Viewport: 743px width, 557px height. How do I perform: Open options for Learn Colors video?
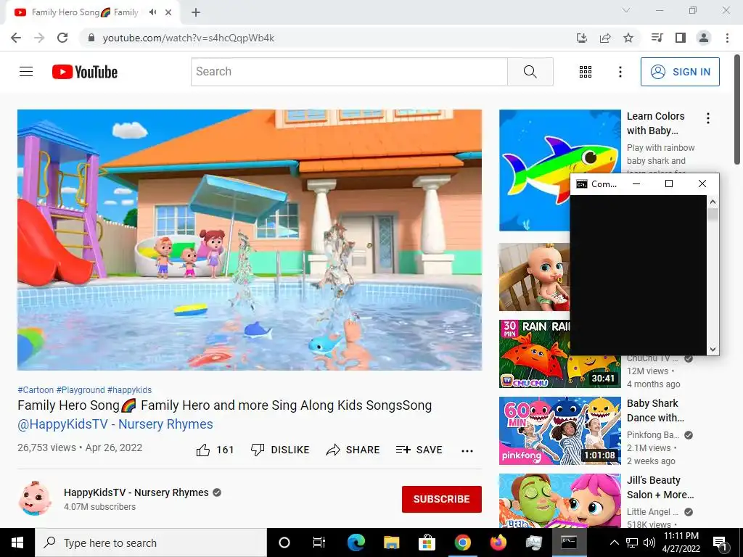coord(708,118)
